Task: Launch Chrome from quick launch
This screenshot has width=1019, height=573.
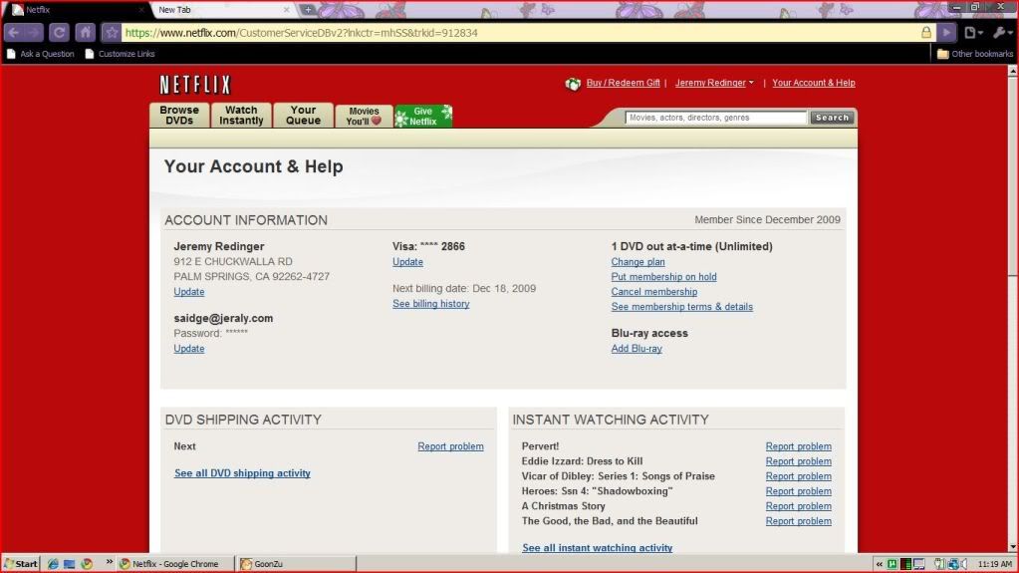Action: 87,564
